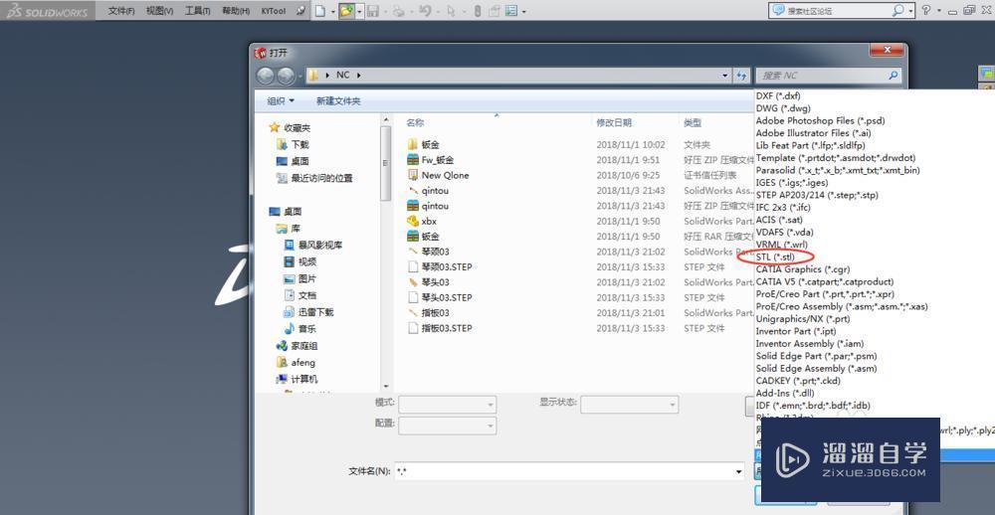The image size is (995, 515).
Task: Choose CATIA V5 file type option
Action: (x=824, y=281)
